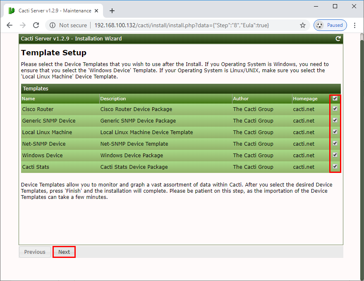Uncheck the Generic SNMP Device checkbox
Screen dimensions: 364x281
[335, 120]
